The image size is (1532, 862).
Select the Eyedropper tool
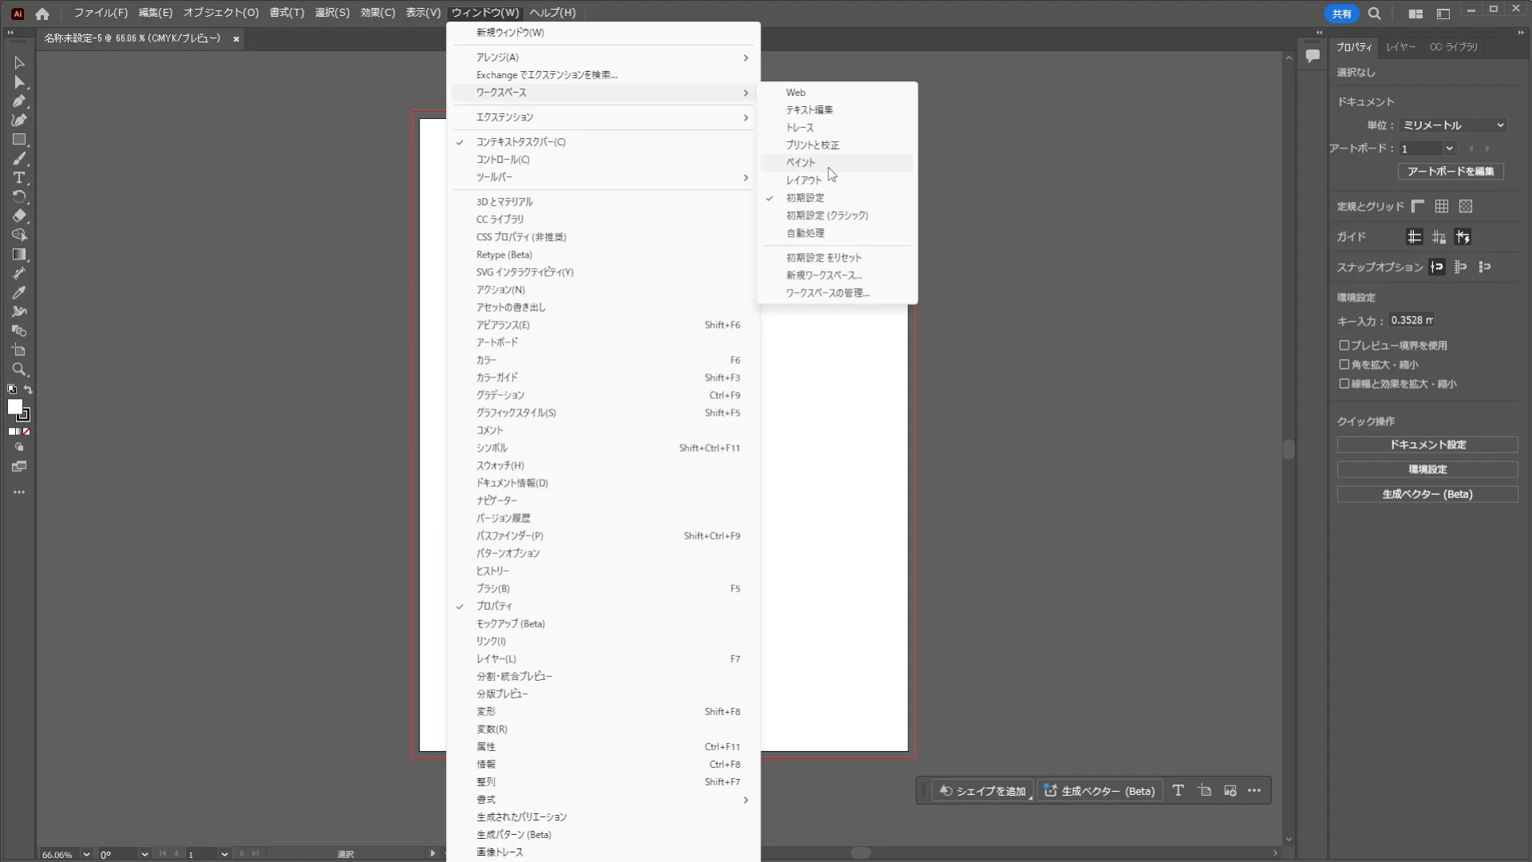(x=19, y=293)
